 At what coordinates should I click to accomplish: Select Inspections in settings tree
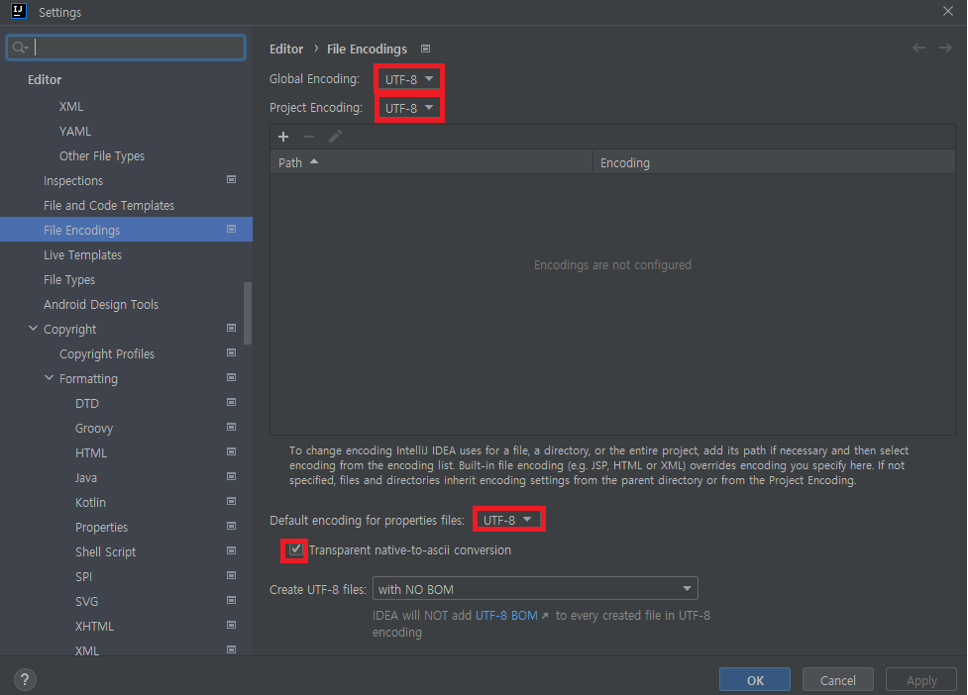pos(73,181)
